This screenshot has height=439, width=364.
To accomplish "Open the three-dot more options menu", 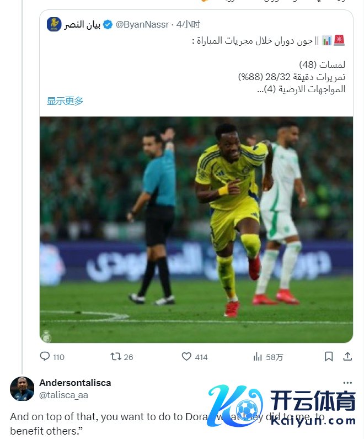I will (347, 383).
